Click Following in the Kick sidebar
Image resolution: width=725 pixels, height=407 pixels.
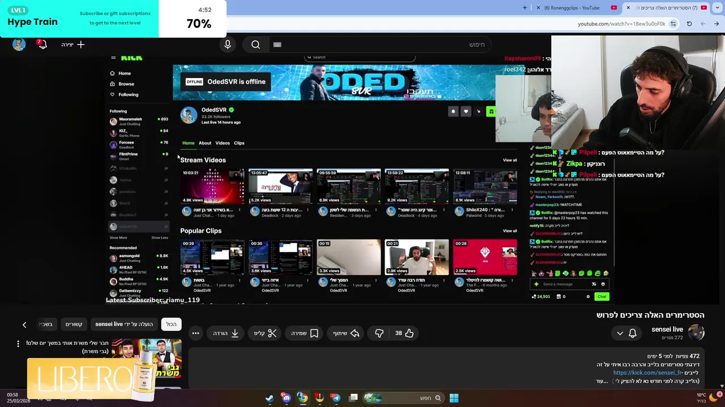pyautogui.click(x=124, y=94)
